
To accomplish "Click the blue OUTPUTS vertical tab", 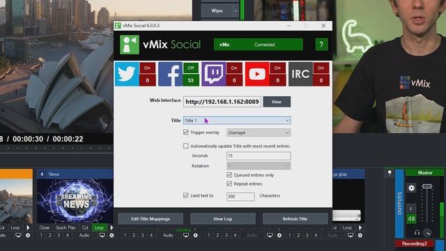I will tap(399, 204).
